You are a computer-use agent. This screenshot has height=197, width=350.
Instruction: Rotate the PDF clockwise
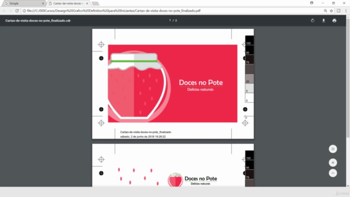[x=312, y=21]
